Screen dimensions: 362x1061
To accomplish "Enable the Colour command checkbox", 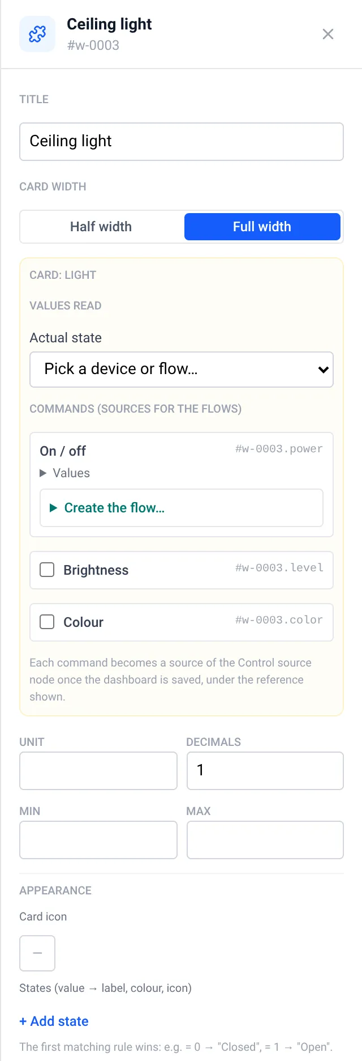I will pos(47,622).
